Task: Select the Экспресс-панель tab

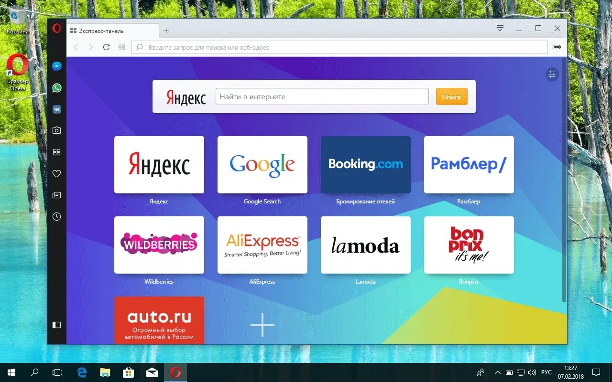Action: (x=112, y=31)
